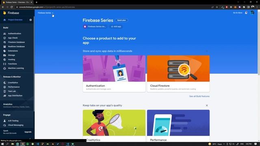Open Windows taskbar search
Image resolution: width=260 pixels, height=146 pixels.
(x=7, y=144)
